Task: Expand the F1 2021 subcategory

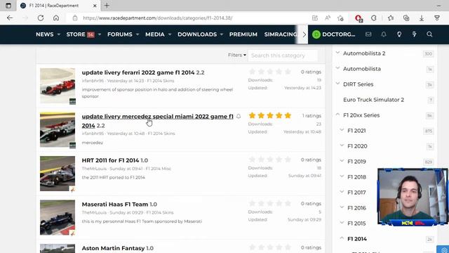Action: 342,130
